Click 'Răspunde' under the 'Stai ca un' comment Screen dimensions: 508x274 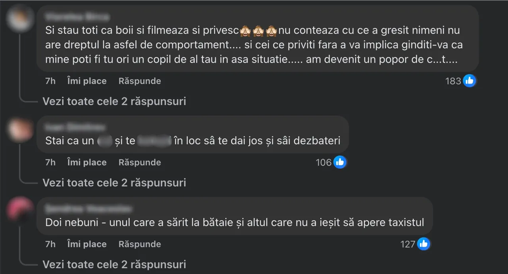coord(140,162)
